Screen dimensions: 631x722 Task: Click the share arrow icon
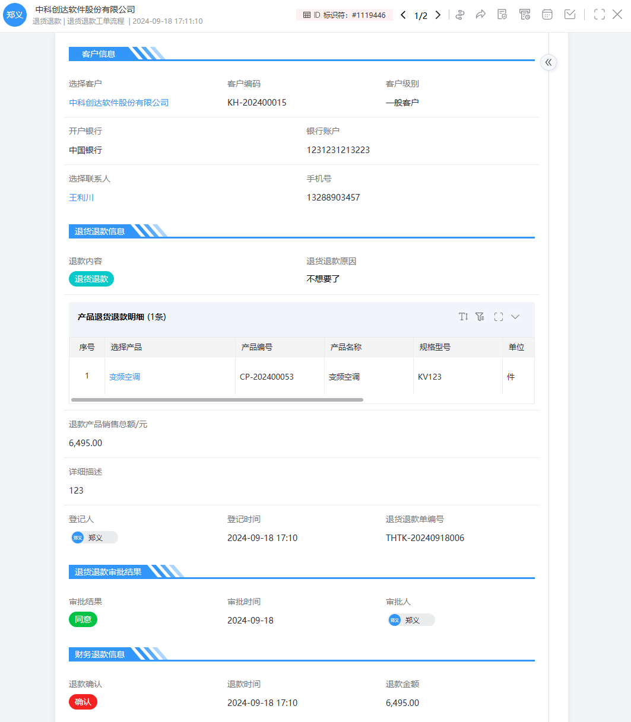(x=481, y=15)
